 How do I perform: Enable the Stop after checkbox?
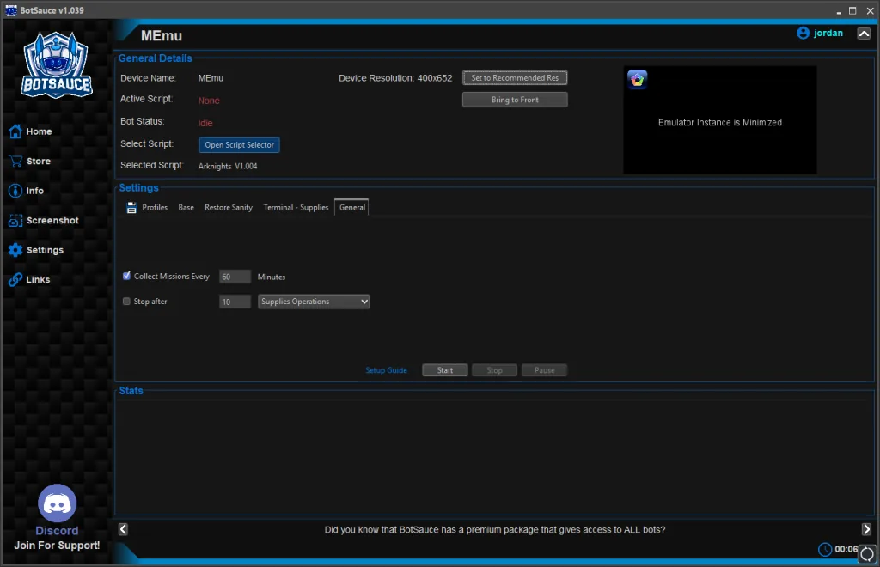click(126, 302)
